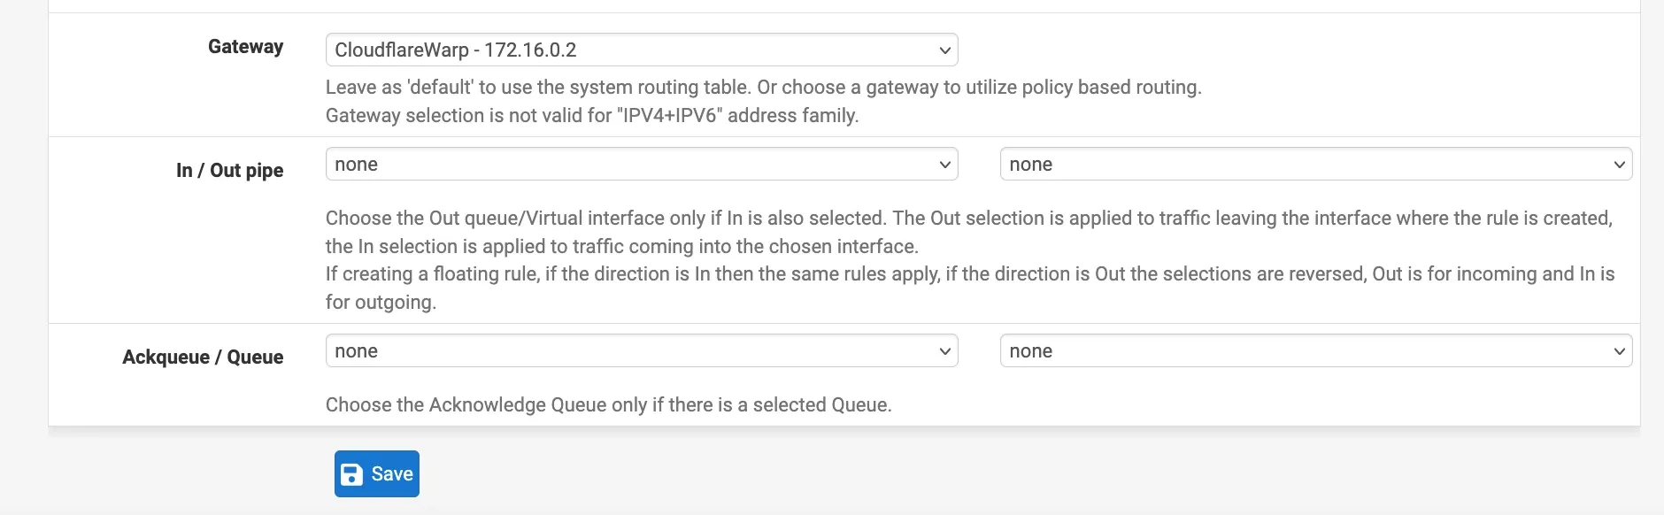The height and width of the screenshot is (515, 1664).
Task: Click the In pipe dropdown chevron arrow
Action: pyautogui.click(x=944, y=165)
